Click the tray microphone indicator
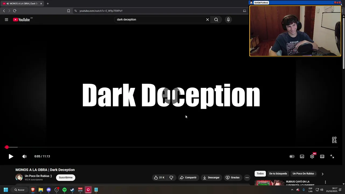Screen dimensions: 345x194 304,190
